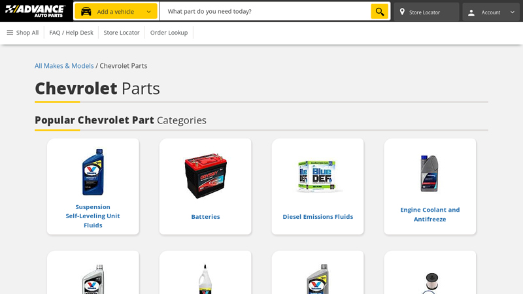The height and width of the screenshot is (294, 523).
Task: Click the location pin Store Locator icon in header
Action: click(x=402, y=12)
